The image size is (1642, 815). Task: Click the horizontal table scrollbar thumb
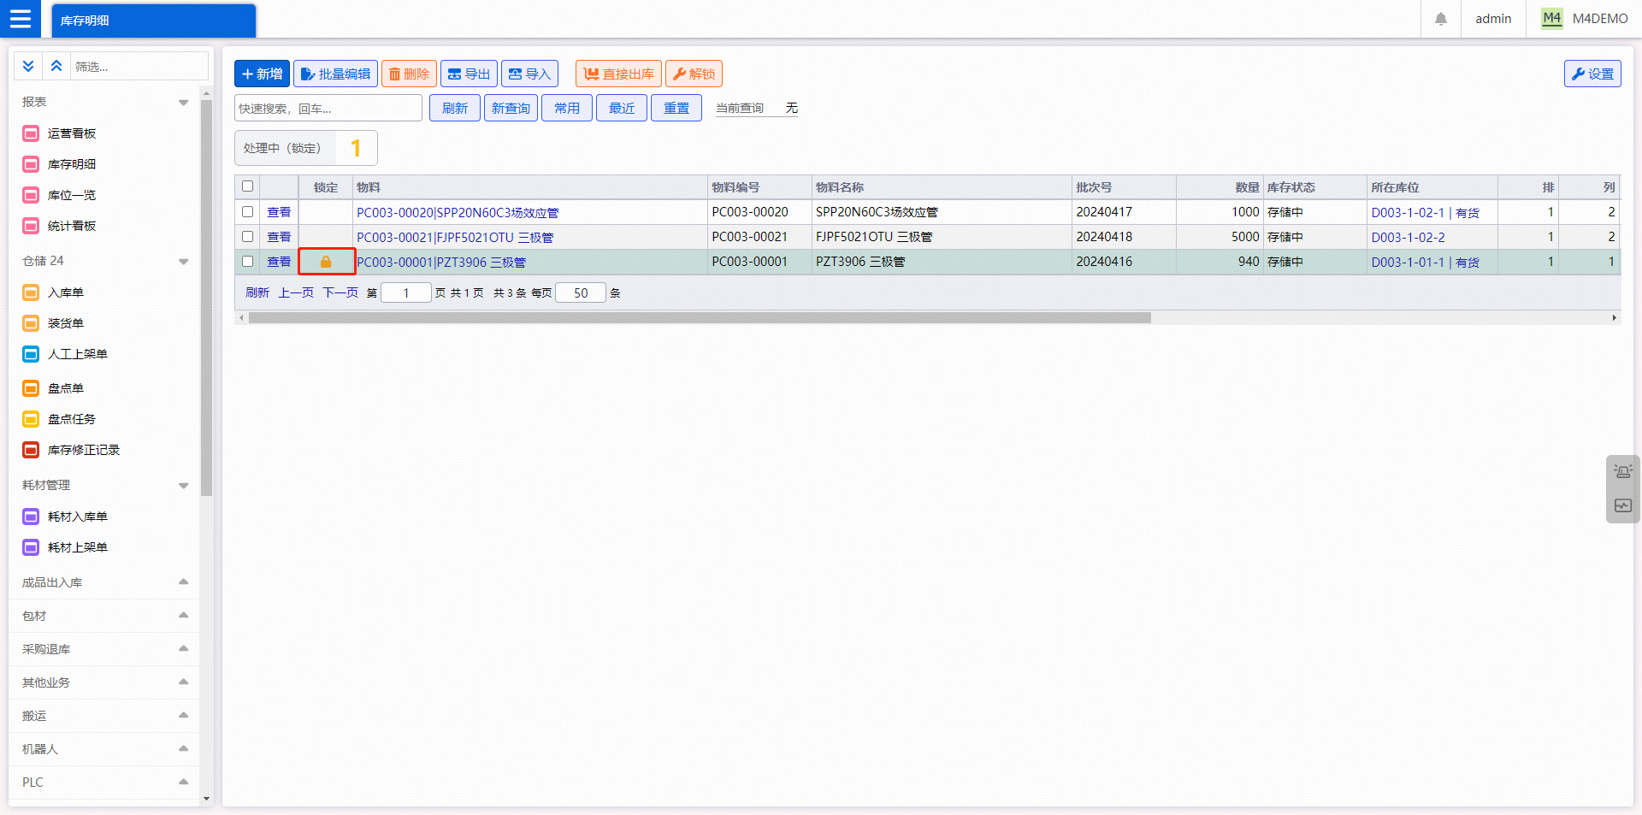pos(700,317)
